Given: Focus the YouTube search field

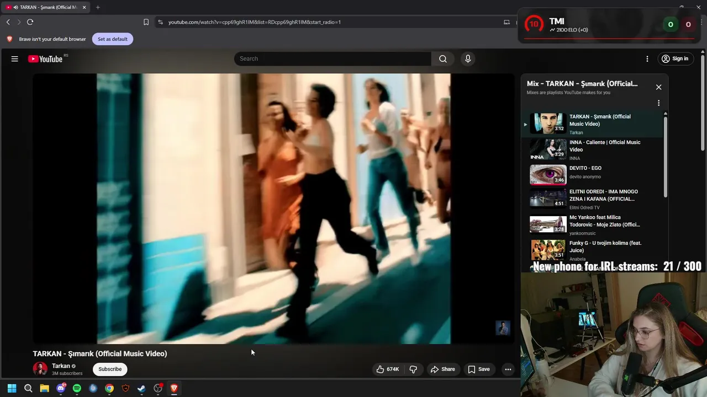Looking at the screenshot, I should (333, 58).
